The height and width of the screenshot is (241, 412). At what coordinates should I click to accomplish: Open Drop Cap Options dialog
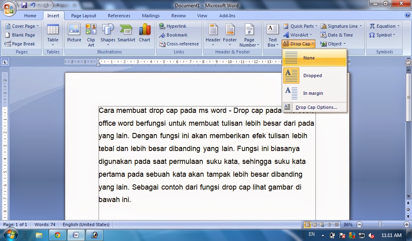point(317,107)
